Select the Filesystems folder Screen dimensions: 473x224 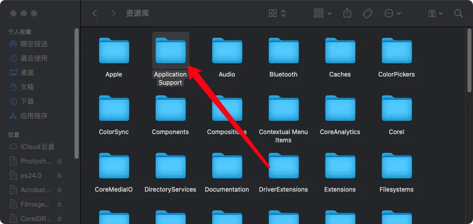click(397, 166)
